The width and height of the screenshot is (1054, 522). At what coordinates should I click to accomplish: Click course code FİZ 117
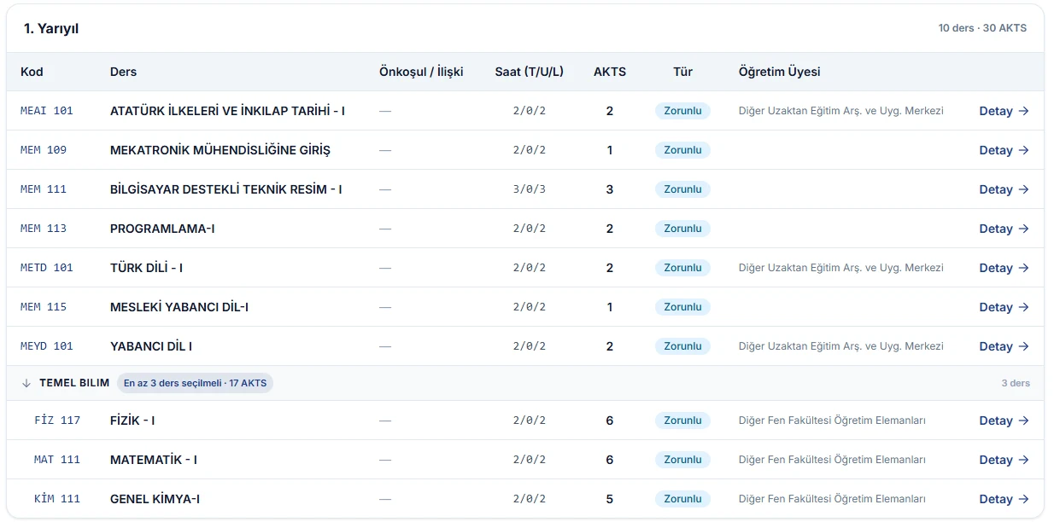pos(57,420)
